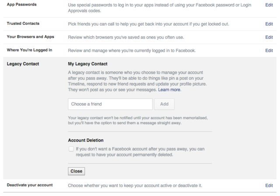280x196 pixels.
Task: Click the Choose a friend field
Action: tap(110, 104)
